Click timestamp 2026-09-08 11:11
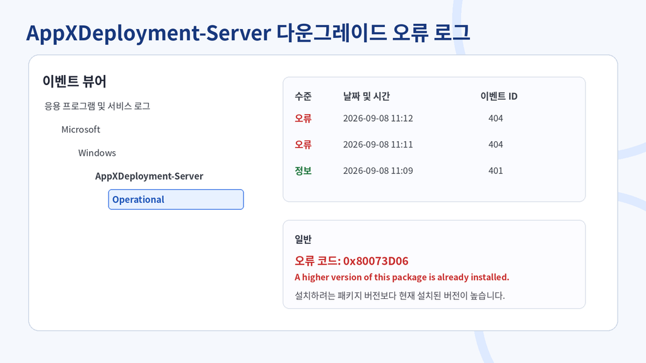 click(x=378, y=144)
